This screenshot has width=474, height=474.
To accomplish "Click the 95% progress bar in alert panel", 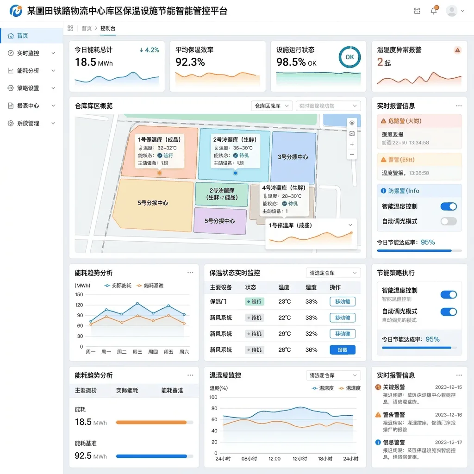I will (419, 250).
